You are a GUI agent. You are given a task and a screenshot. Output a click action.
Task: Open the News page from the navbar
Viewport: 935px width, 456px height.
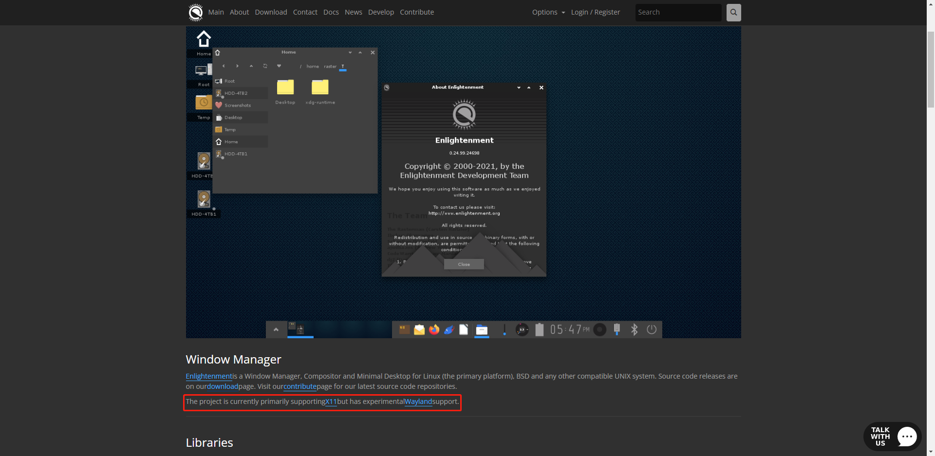point(353,12)
